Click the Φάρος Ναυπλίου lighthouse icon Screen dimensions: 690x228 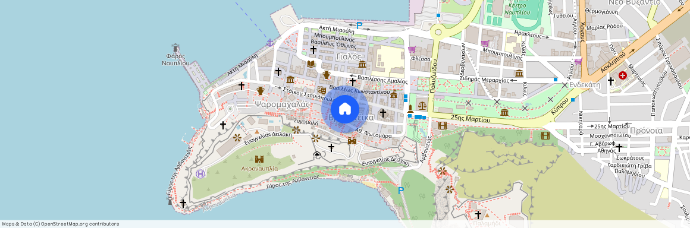[x=175, y=48]
